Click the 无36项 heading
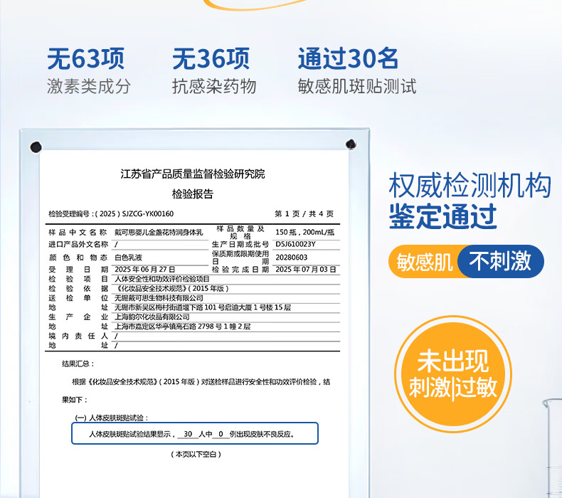Screen dimensions: 562x498 pos(211,58)
